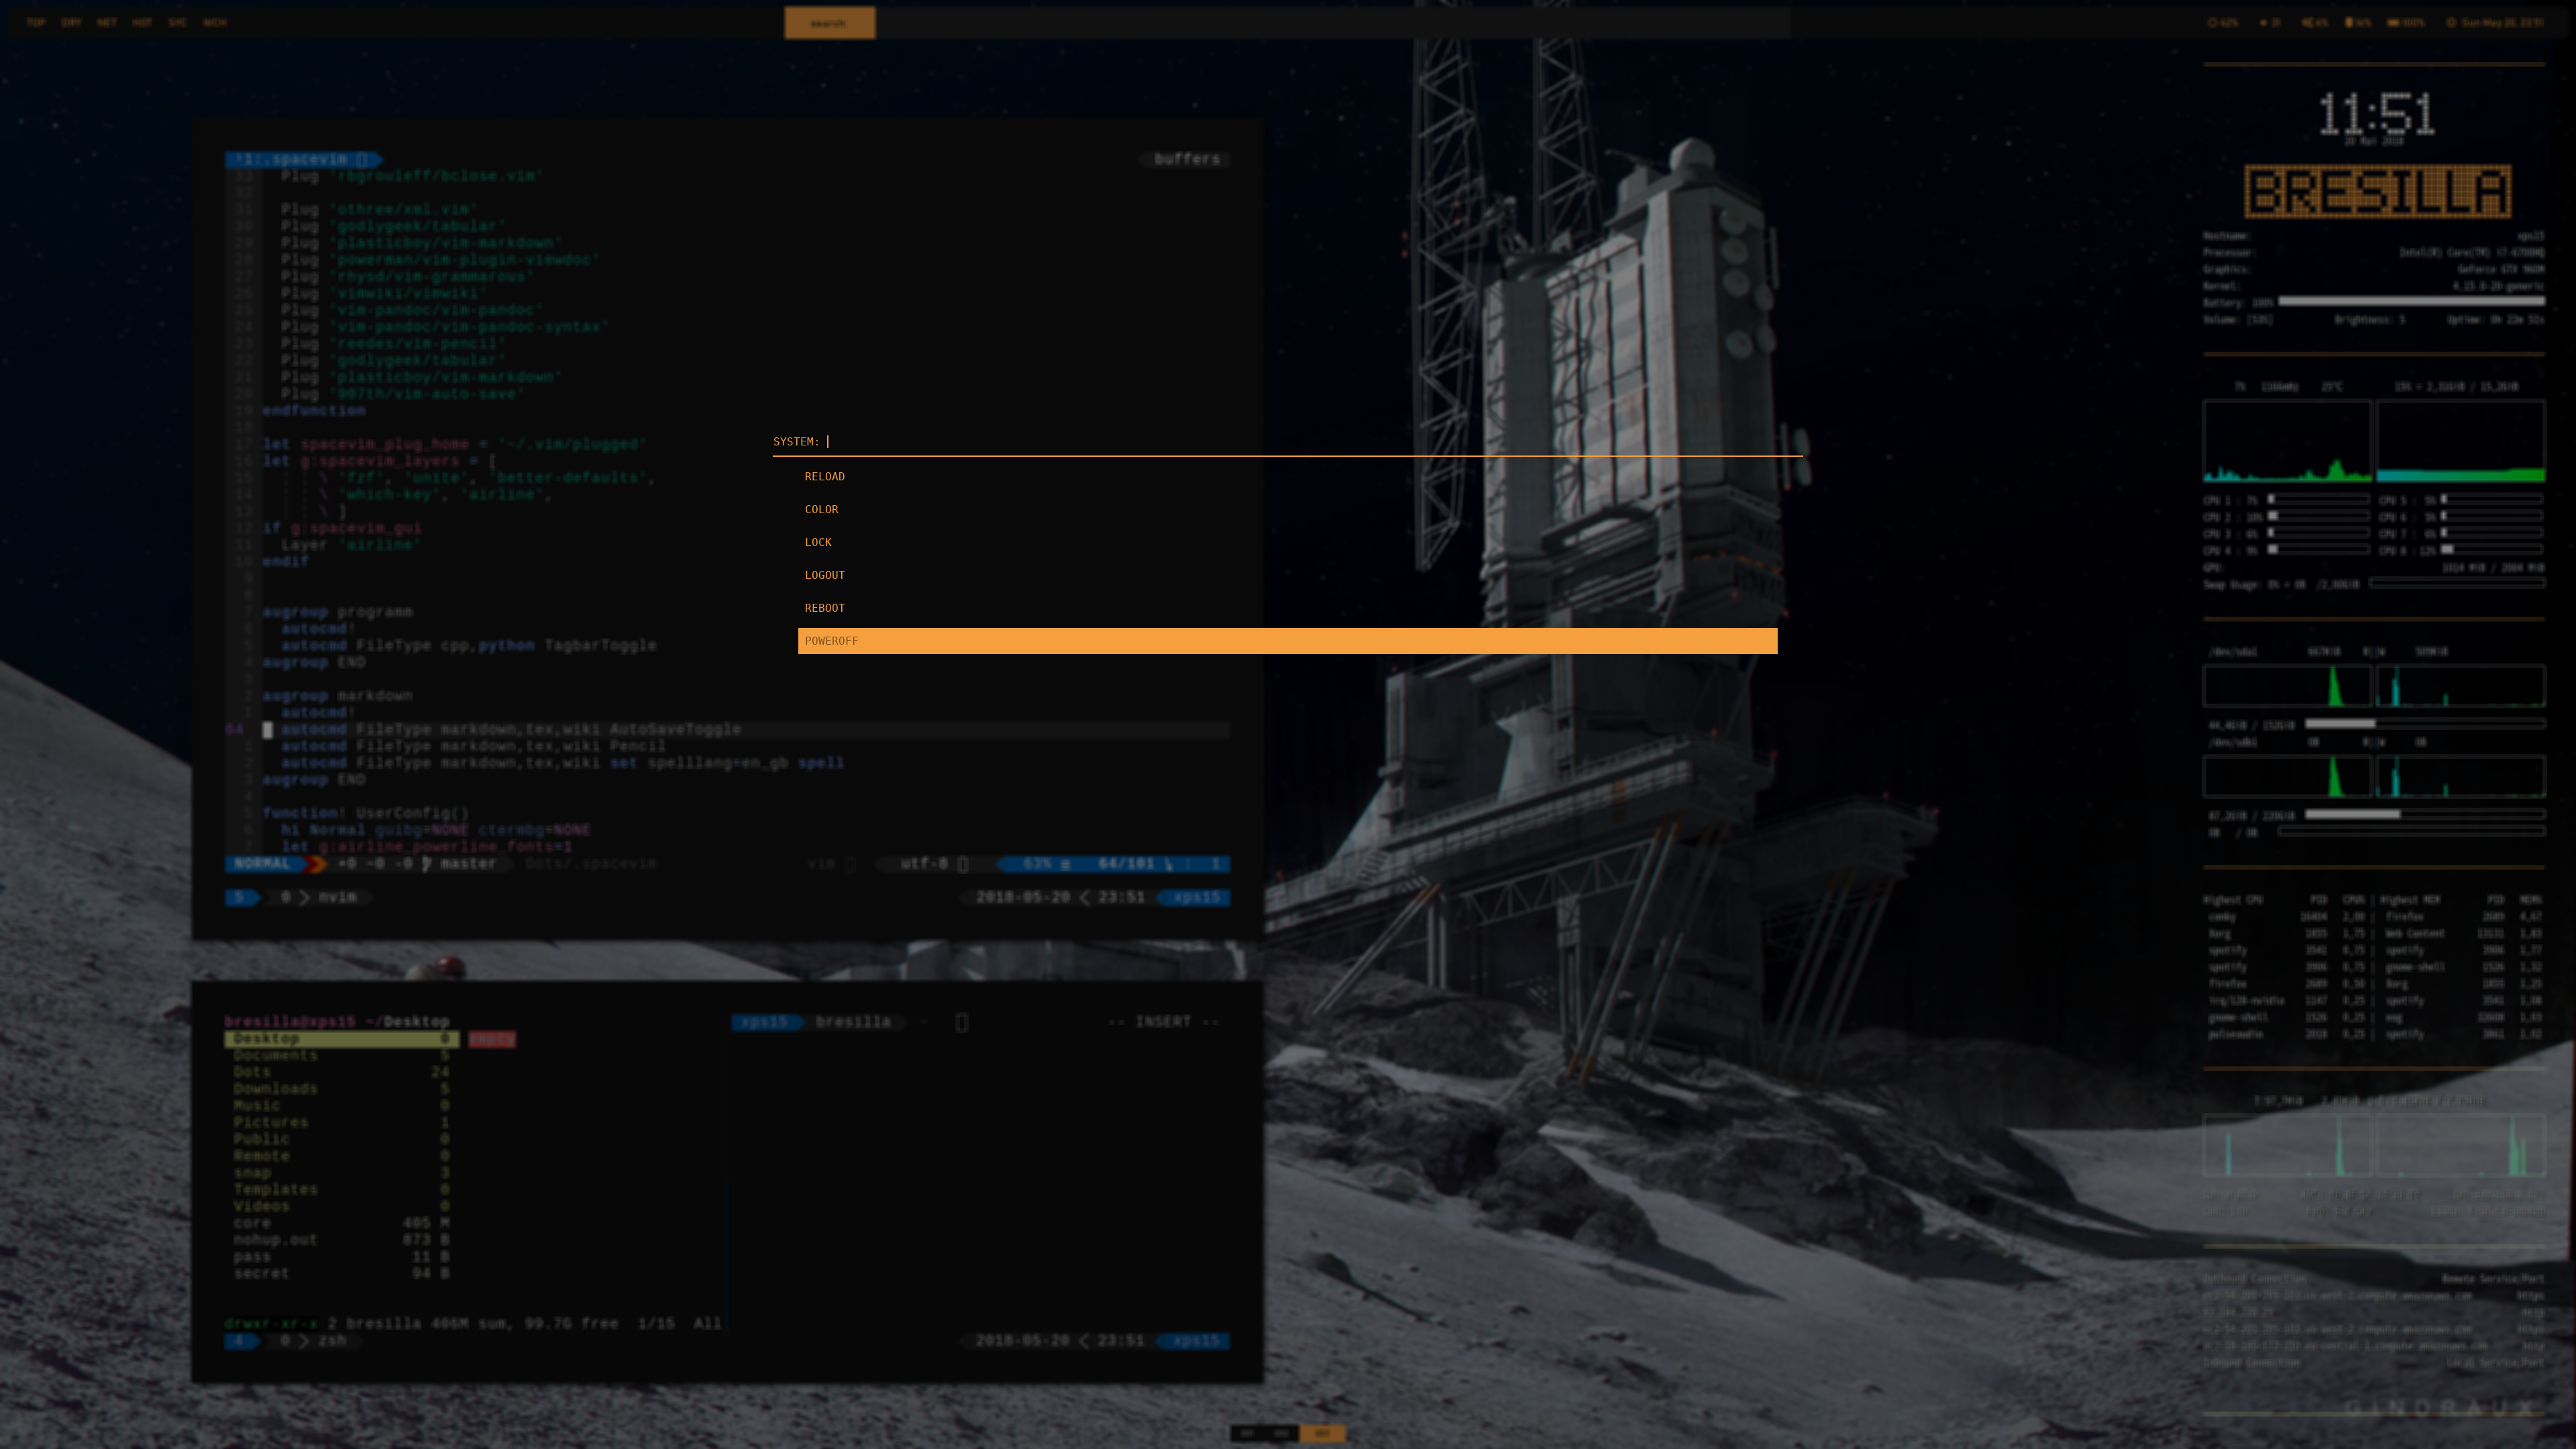Select the Downloads folder in file list
The image size is (2576, 1449).
point(275,1089)
